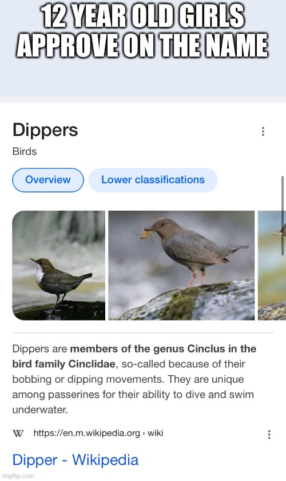Click the word underwater in the description
The width and height of the screenshot is (286, 481).
[x=40, y=410]
